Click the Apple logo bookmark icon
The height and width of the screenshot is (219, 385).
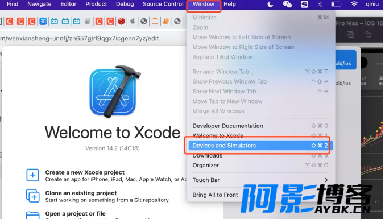(x=133, y=22)
